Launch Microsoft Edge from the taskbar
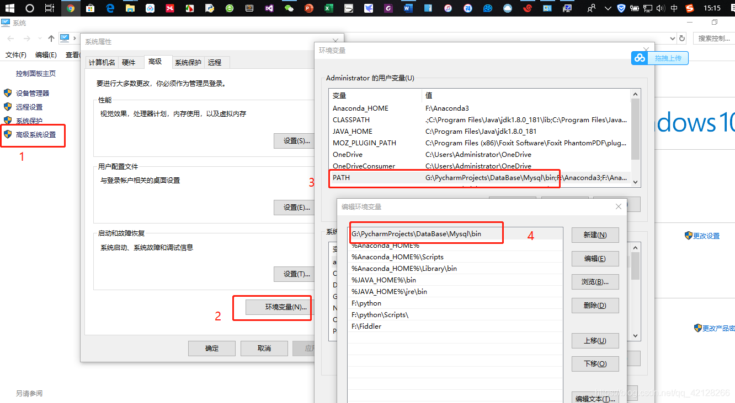Image resolution: width=735 pixels, height=403 pixels. 110,8
